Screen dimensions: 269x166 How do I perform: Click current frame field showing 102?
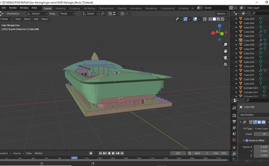[178, 153]
